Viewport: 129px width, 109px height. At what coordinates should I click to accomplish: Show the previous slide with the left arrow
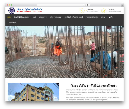pos(7,52)
